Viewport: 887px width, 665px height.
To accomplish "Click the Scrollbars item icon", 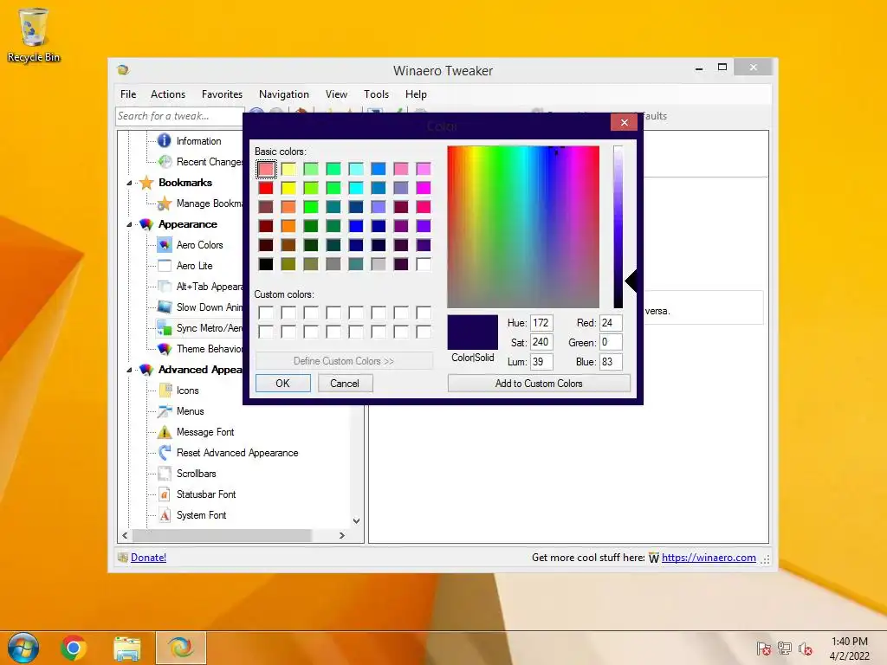I will (165, 474).
